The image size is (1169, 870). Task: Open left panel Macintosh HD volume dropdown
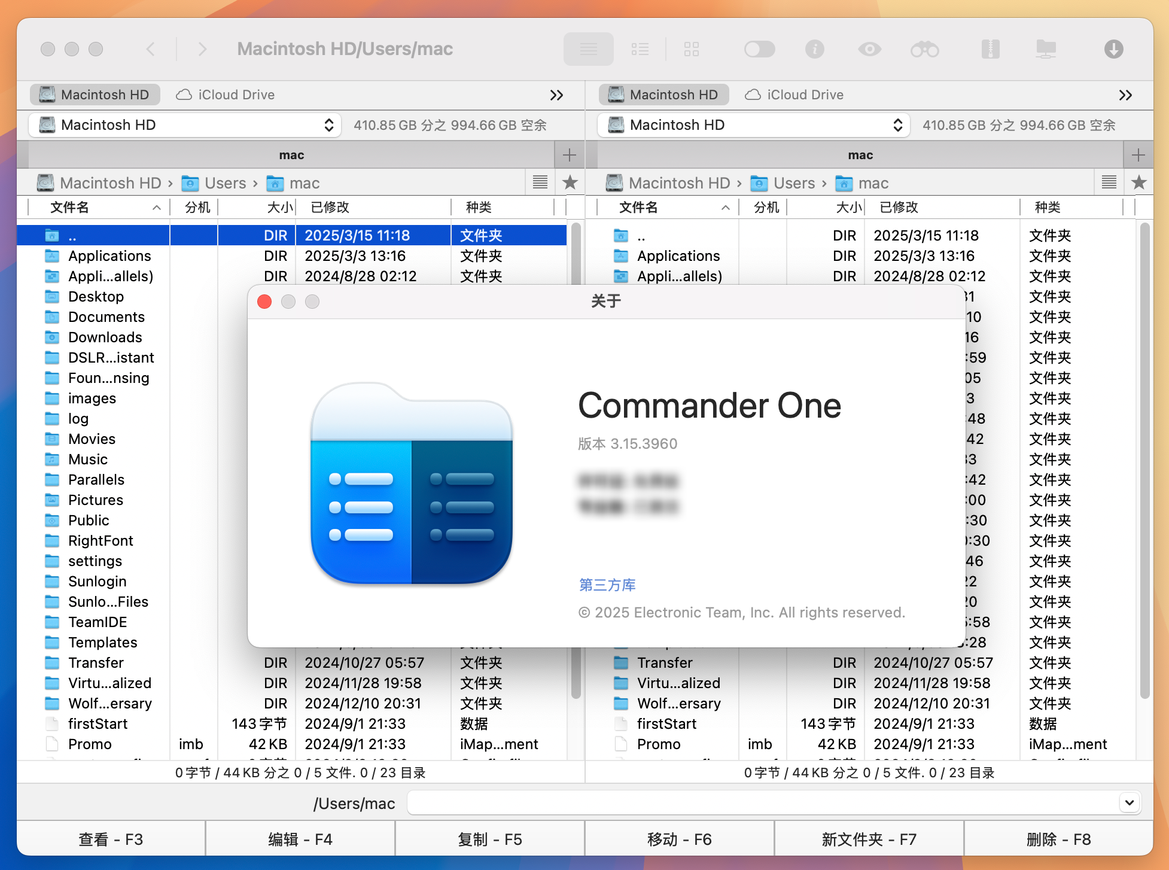pyautogui.click(x=185, y=125)
